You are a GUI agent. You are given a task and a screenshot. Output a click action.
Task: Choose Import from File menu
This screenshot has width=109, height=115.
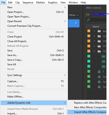(34, 114)
